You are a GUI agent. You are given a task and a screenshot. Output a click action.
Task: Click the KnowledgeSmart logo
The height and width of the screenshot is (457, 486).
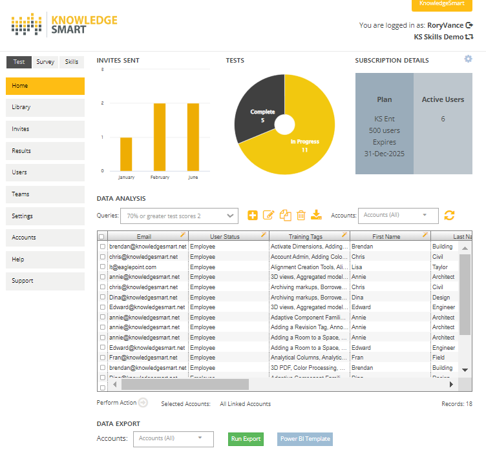click(64, 25)
